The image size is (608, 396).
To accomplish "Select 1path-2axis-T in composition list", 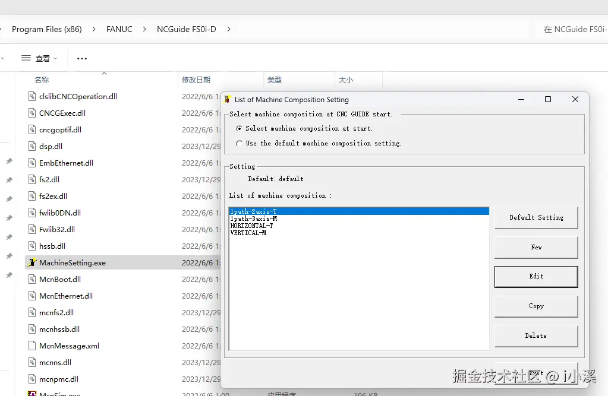I will point(359,211).
